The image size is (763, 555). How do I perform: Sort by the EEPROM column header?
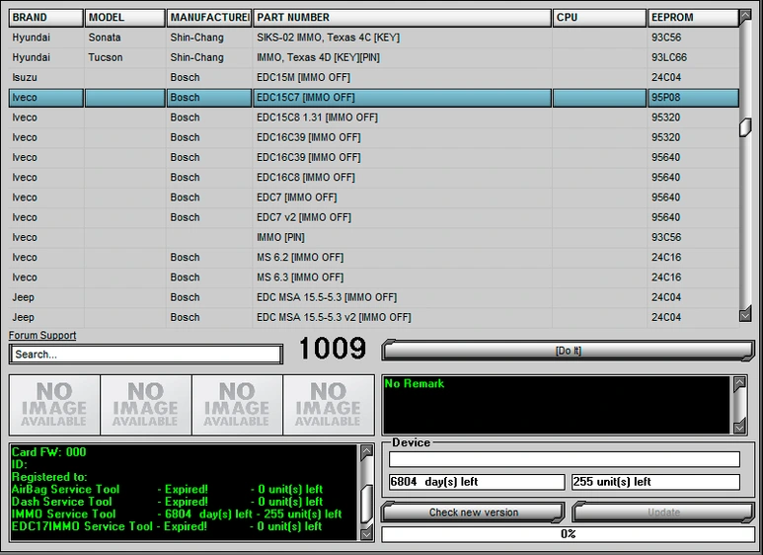(x=693, y=18)
